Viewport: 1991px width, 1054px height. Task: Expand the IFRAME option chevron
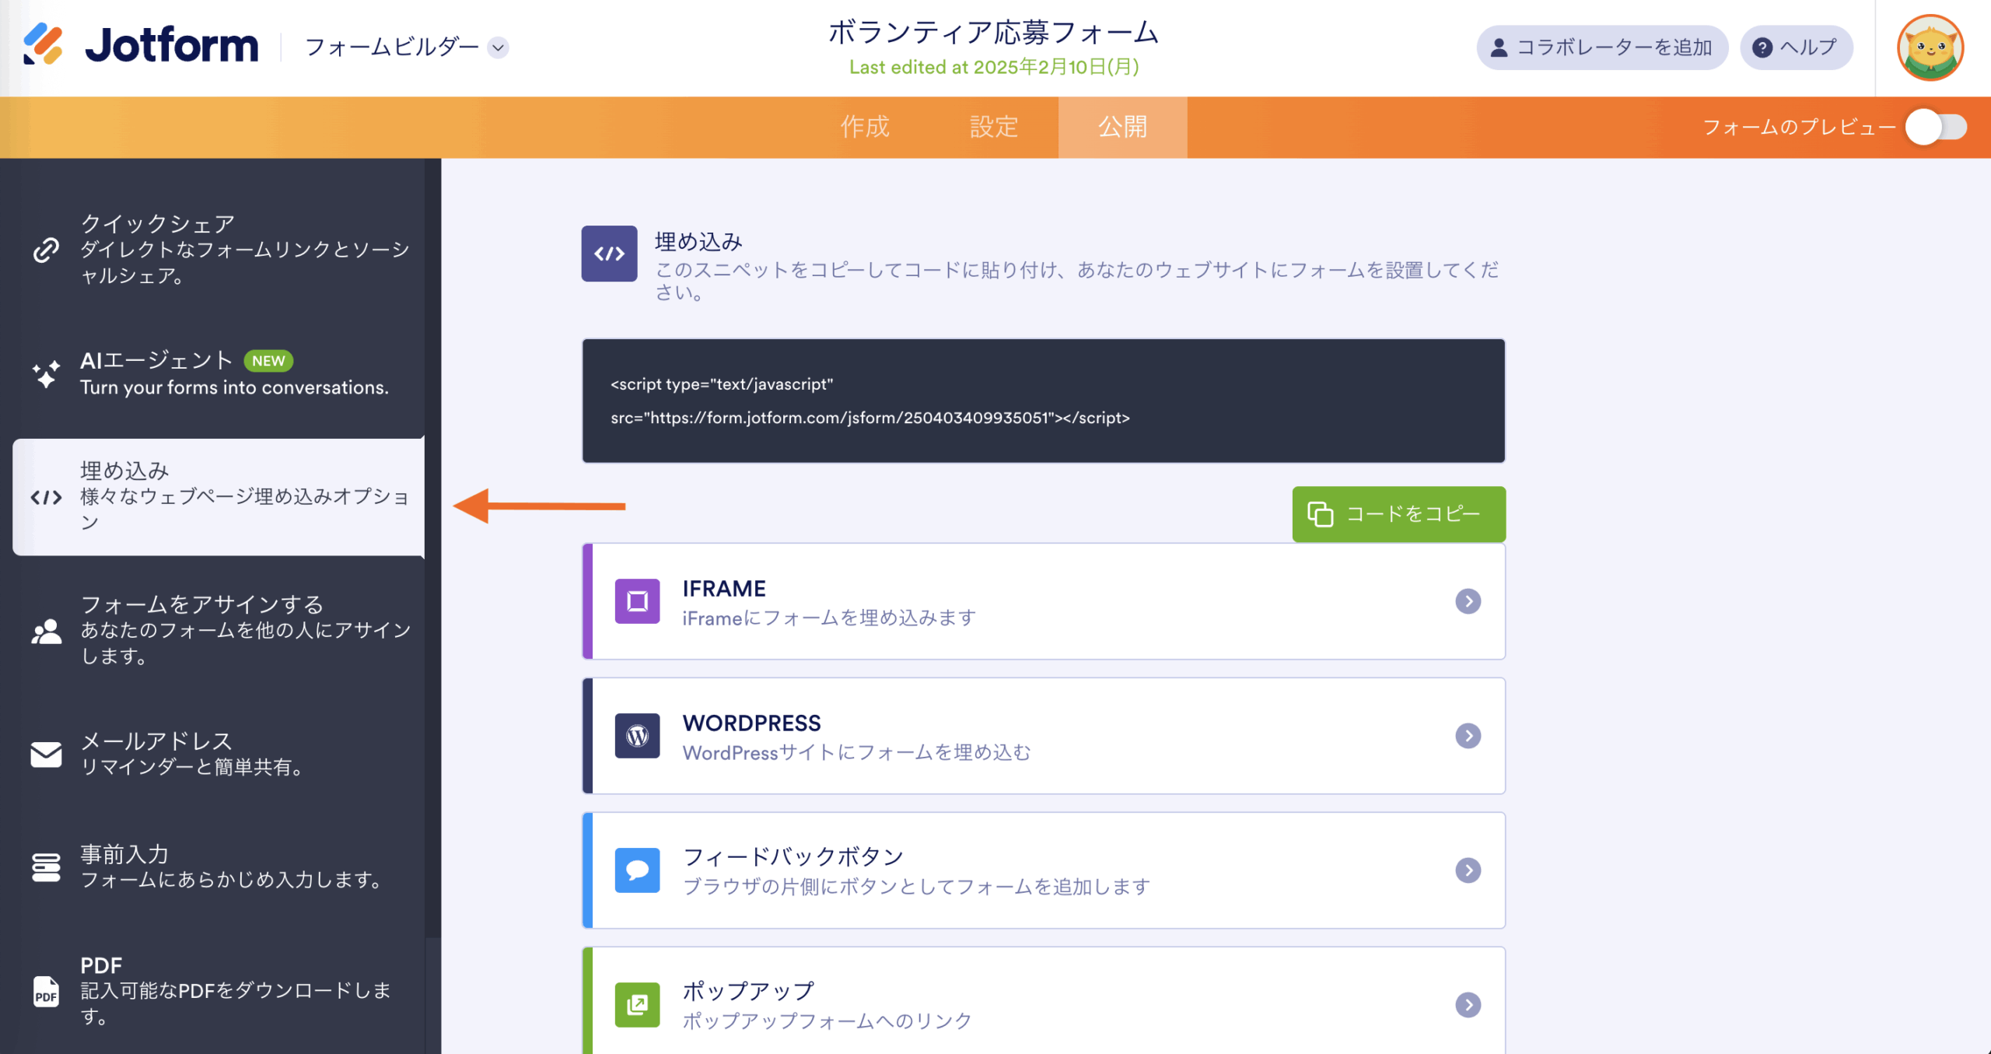pos(1468,601)
